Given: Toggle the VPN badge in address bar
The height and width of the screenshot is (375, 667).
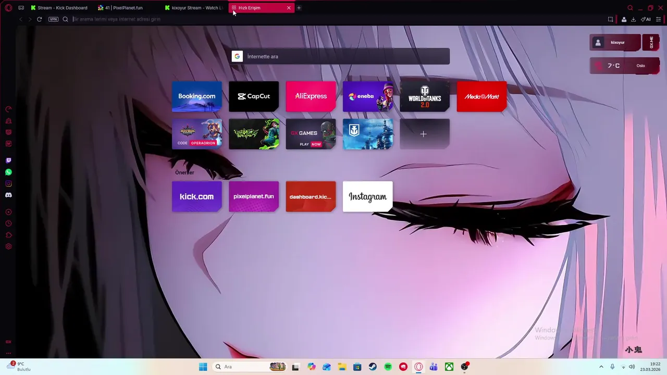Looking at the screenshot, I should 53,19.
